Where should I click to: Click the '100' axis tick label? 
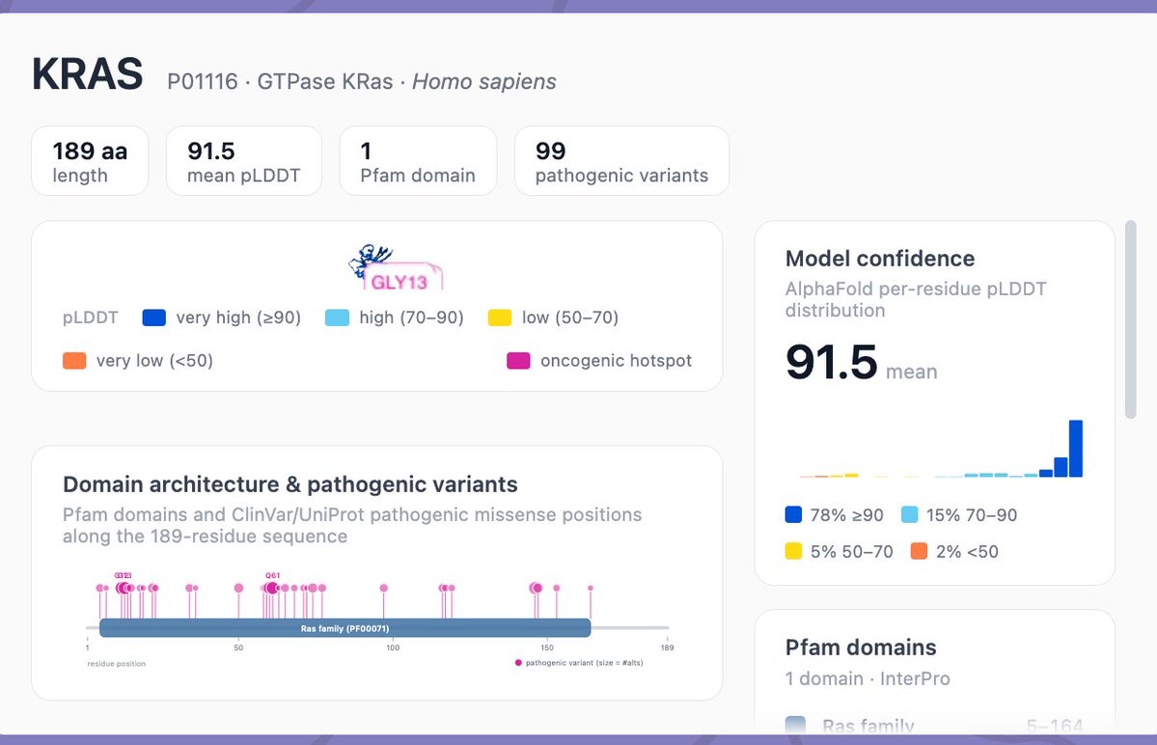coord(393,648)
